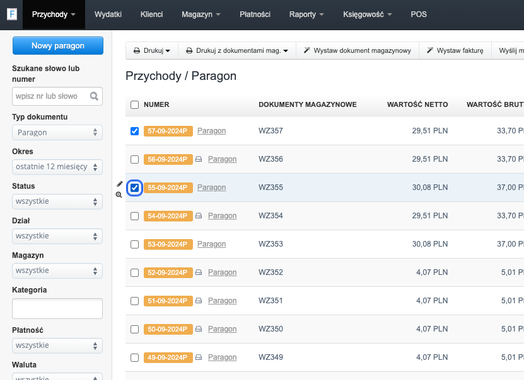The image size is (524, 380).
Task: Open the Raporty menu
Action: pyautogui.click(x=306, y=14)
